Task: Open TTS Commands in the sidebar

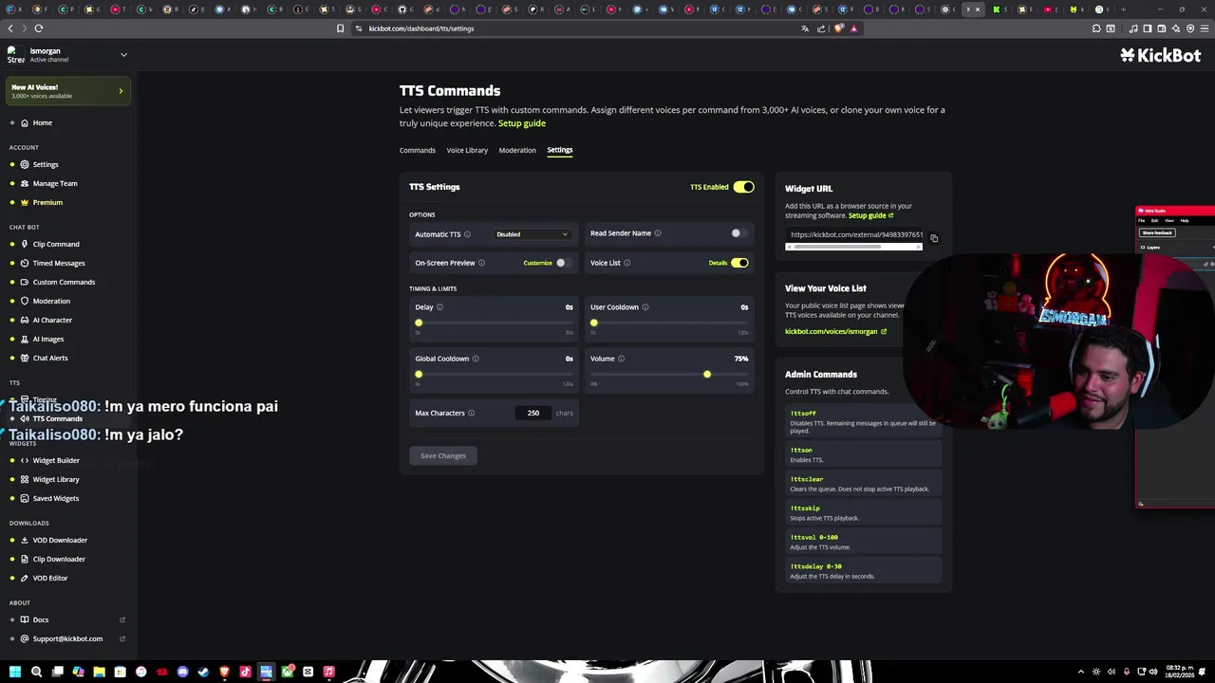Action: click(57, 418)
